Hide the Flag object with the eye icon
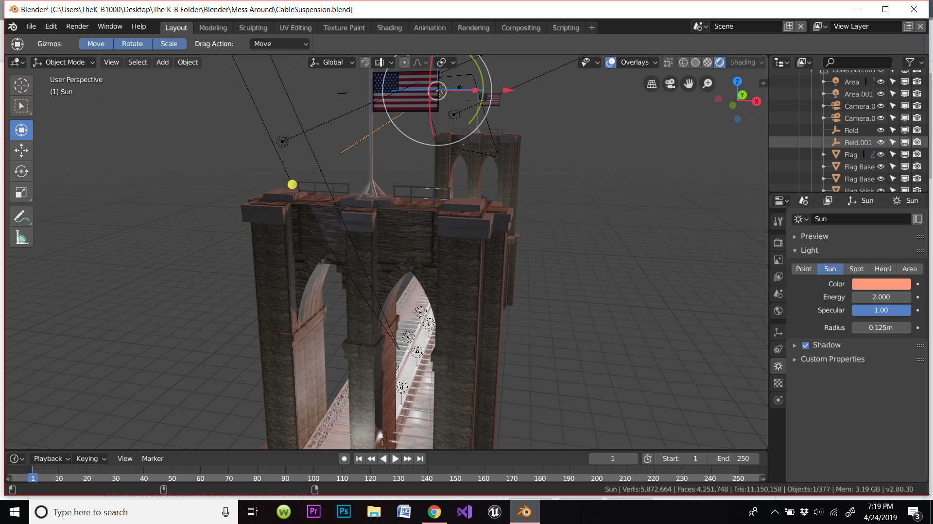The image size is (933, 524). pyautogui.click(x=881, y=154)
